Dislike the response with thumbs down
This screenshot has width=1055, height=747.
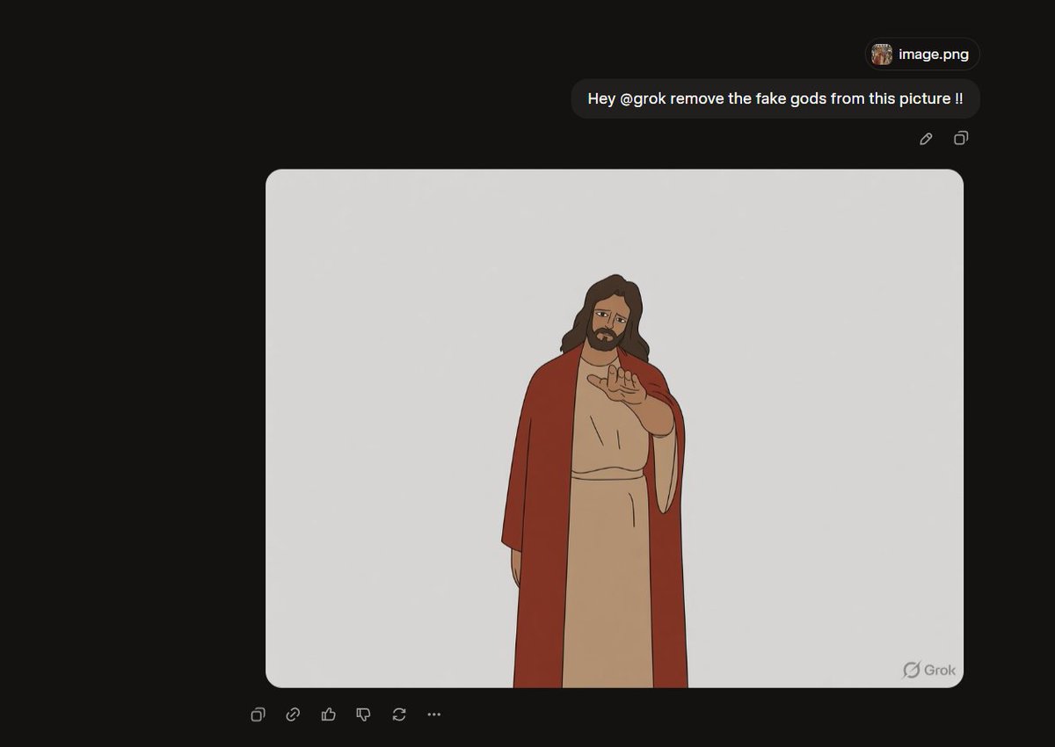click(364, 714)
